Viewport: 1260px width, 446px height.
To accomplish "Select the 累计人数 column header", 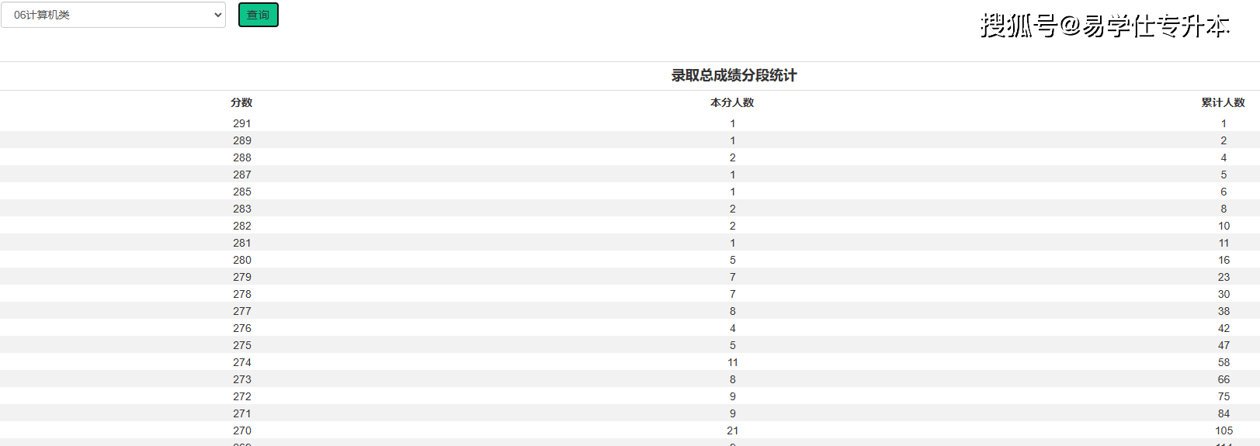I will click(1224, 102).
